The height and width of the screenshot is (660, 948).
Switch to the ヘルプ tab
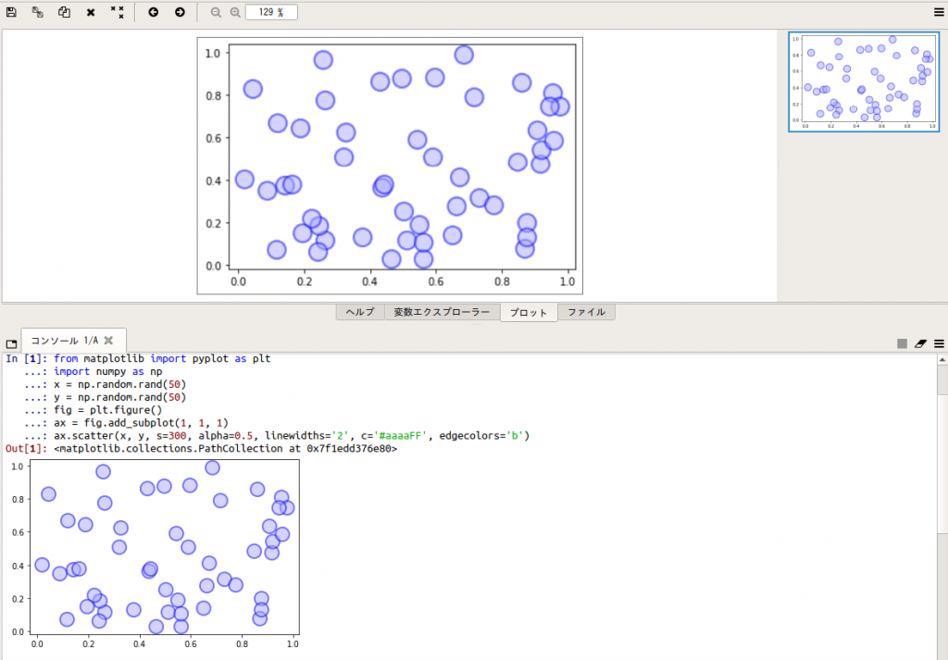(x=360, y=312)
